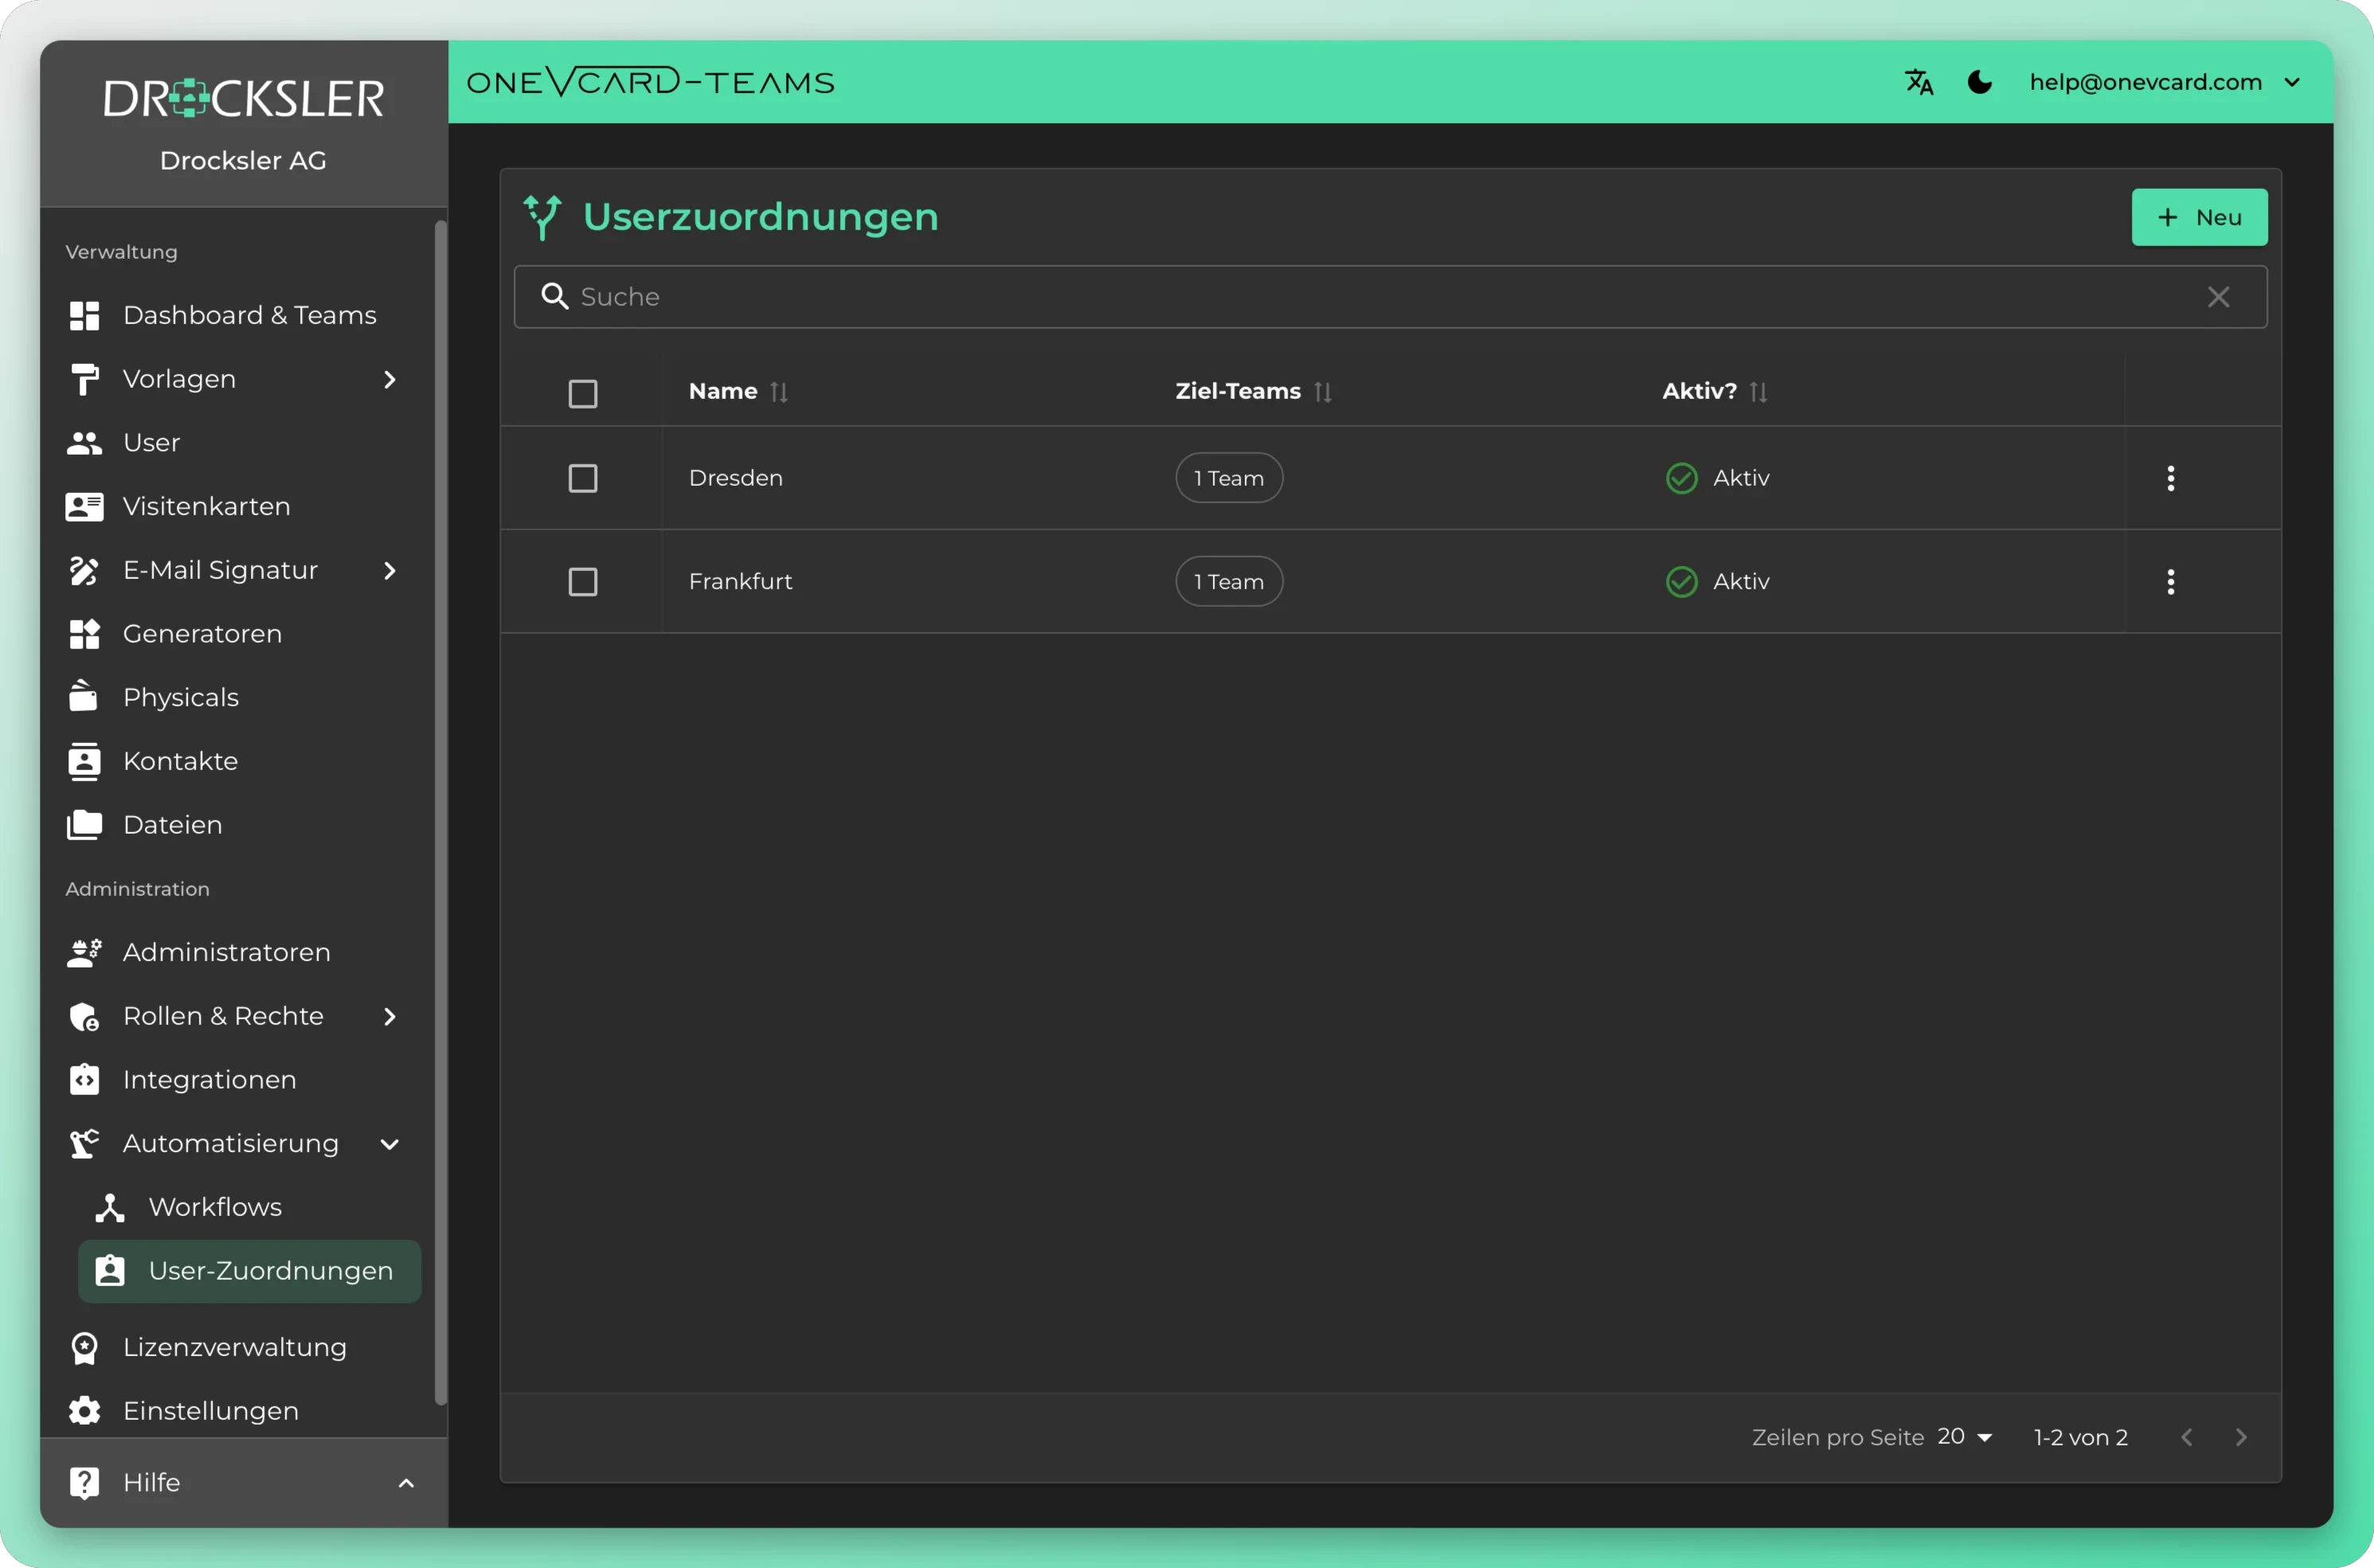Click the Kontakte address book icon
The width and height of the screenshot is (2374, 1568).
pyautogui.click(x=85, y=761)
